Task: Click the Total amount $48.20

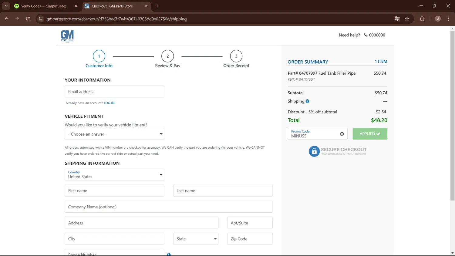Action: tap(379, 120)
